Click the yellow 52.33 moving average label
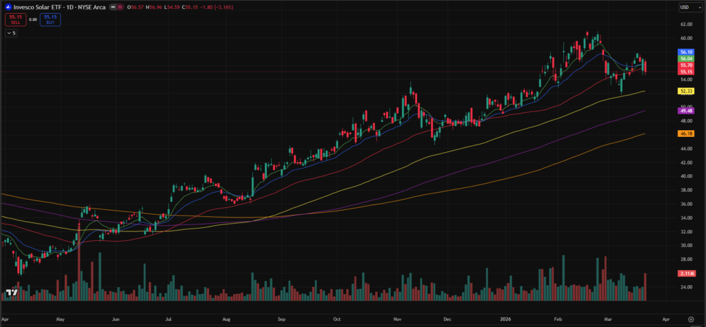The image size is (706, 327). 685,91
